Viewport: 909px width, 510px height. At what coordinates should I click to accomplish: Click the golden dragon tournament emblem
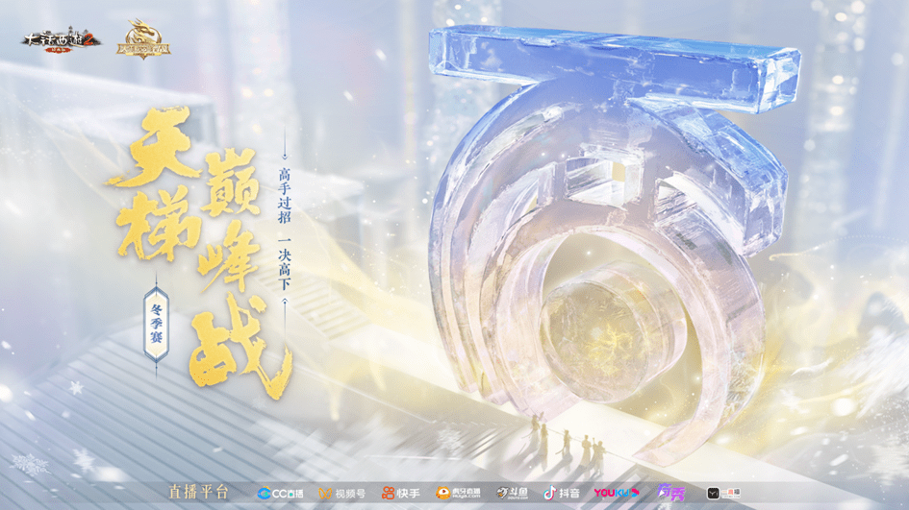[x=143, y=39]
